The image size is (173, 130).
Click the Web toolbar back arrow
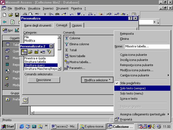[x=5, y=22]
